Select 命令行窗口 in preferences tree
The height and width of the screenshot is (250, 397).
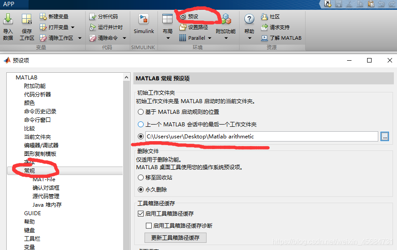pos(37,120)
